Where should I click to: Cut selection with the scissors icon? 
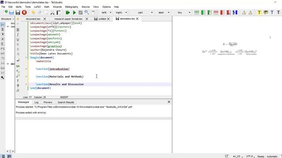pyautogui.click(x=52, y=13)
